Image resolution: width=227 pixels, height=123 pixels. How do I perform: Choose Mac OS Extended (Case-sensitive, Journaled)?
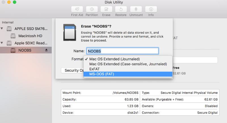click(128, 64)
